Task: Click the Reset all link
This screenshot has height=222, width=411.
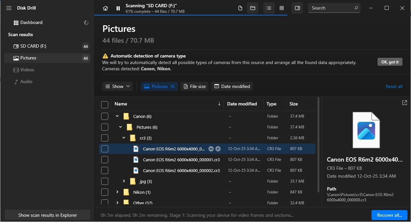Action: [394, 86]
